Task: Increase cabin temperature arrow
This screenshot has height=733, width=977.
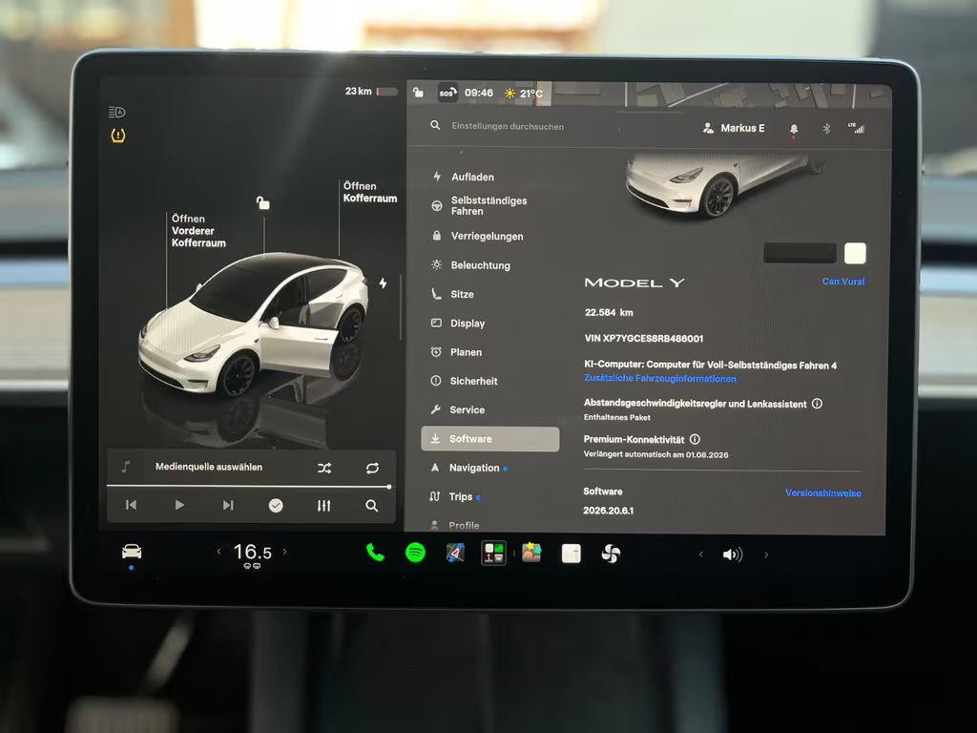Action: (284, 552)
